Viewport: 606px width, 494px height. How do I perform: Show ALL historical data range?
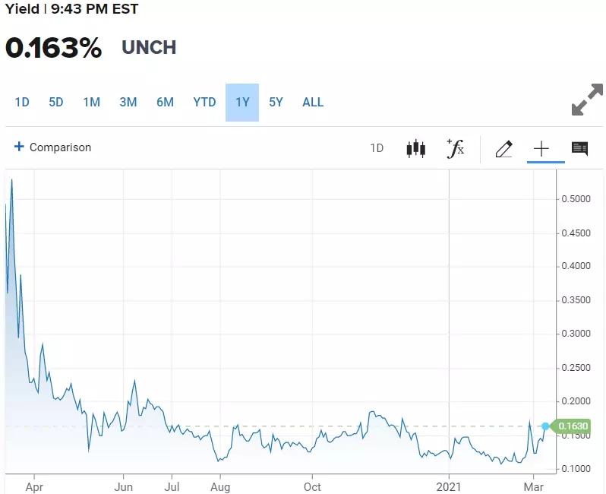point(313,102)
